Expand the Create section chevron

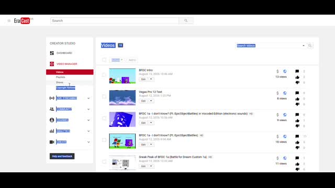pyautogui.click(x=88, y=142)
